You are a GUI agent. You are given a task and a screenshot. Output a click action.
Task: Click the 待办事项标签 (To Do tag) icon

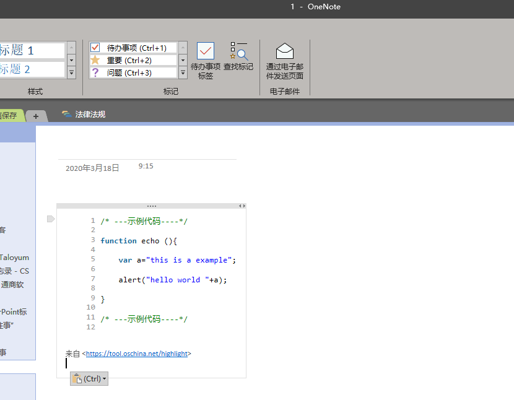tap(205, 51)
